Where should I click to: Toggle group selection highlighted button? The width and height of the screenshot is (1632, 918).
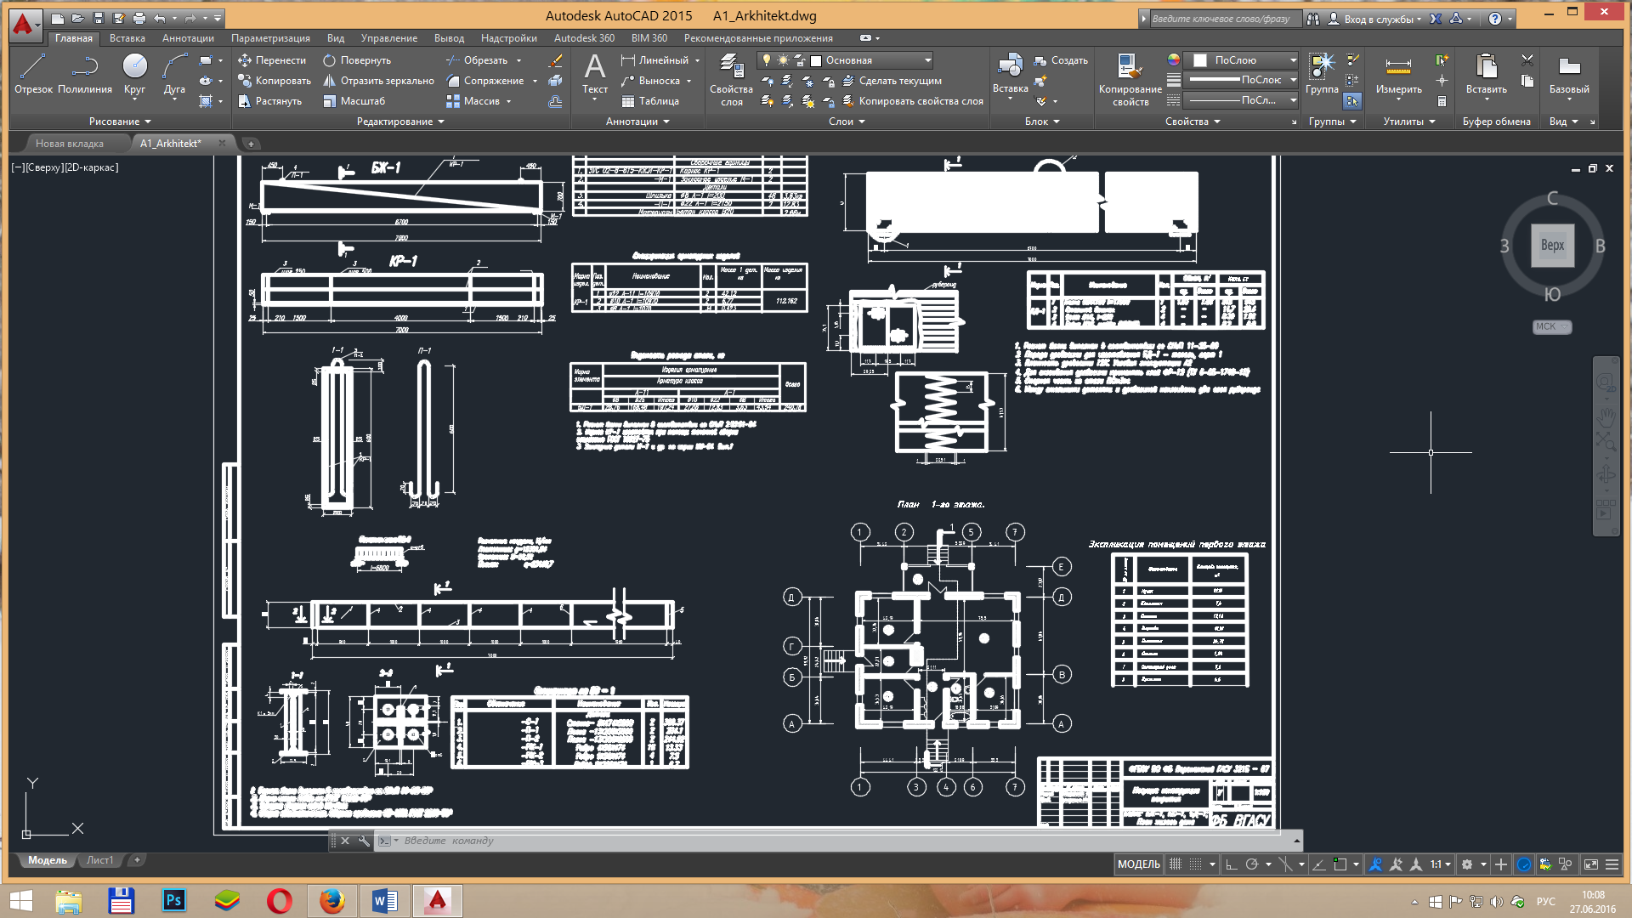point(1352,101)
